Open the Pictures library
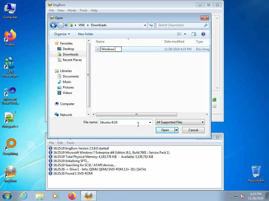The image size is (269, 201). (68, 87)
